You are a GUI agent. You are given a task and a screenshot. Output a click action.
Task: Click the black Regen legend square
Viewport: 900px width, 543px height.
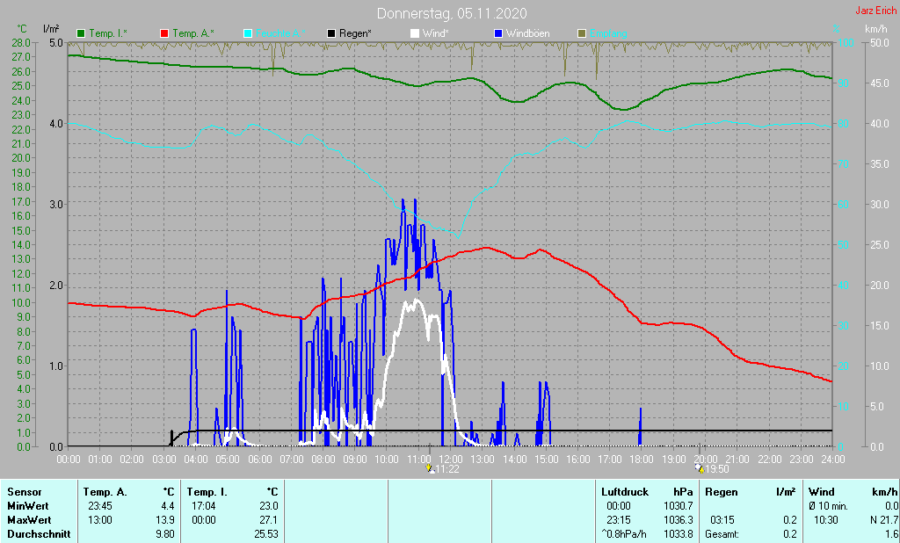pos(331,33)
